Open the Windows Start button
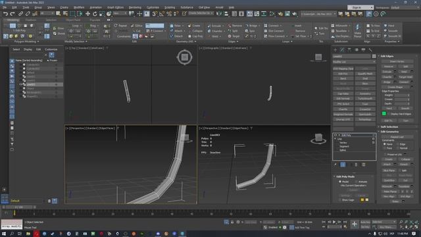Image resolution: width=421 pixels, height=237 pixels. point(4,234)
